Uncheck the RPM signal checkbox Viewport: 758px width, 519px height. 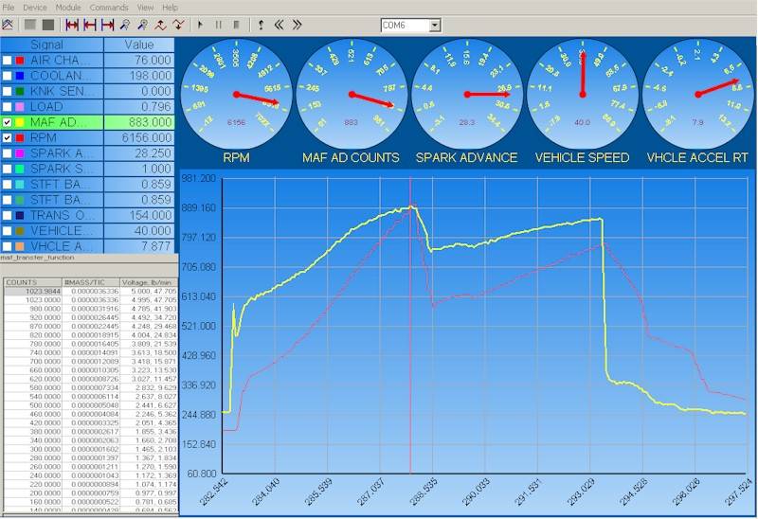(x=8, y=137)
